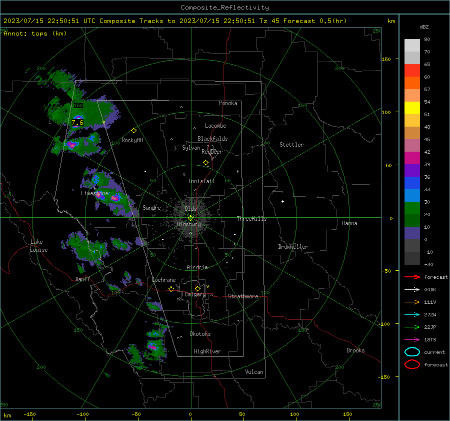450x421 pixels.
Task: Click the cyan 27ZW arrow in legend
Action: coord(412,315)
